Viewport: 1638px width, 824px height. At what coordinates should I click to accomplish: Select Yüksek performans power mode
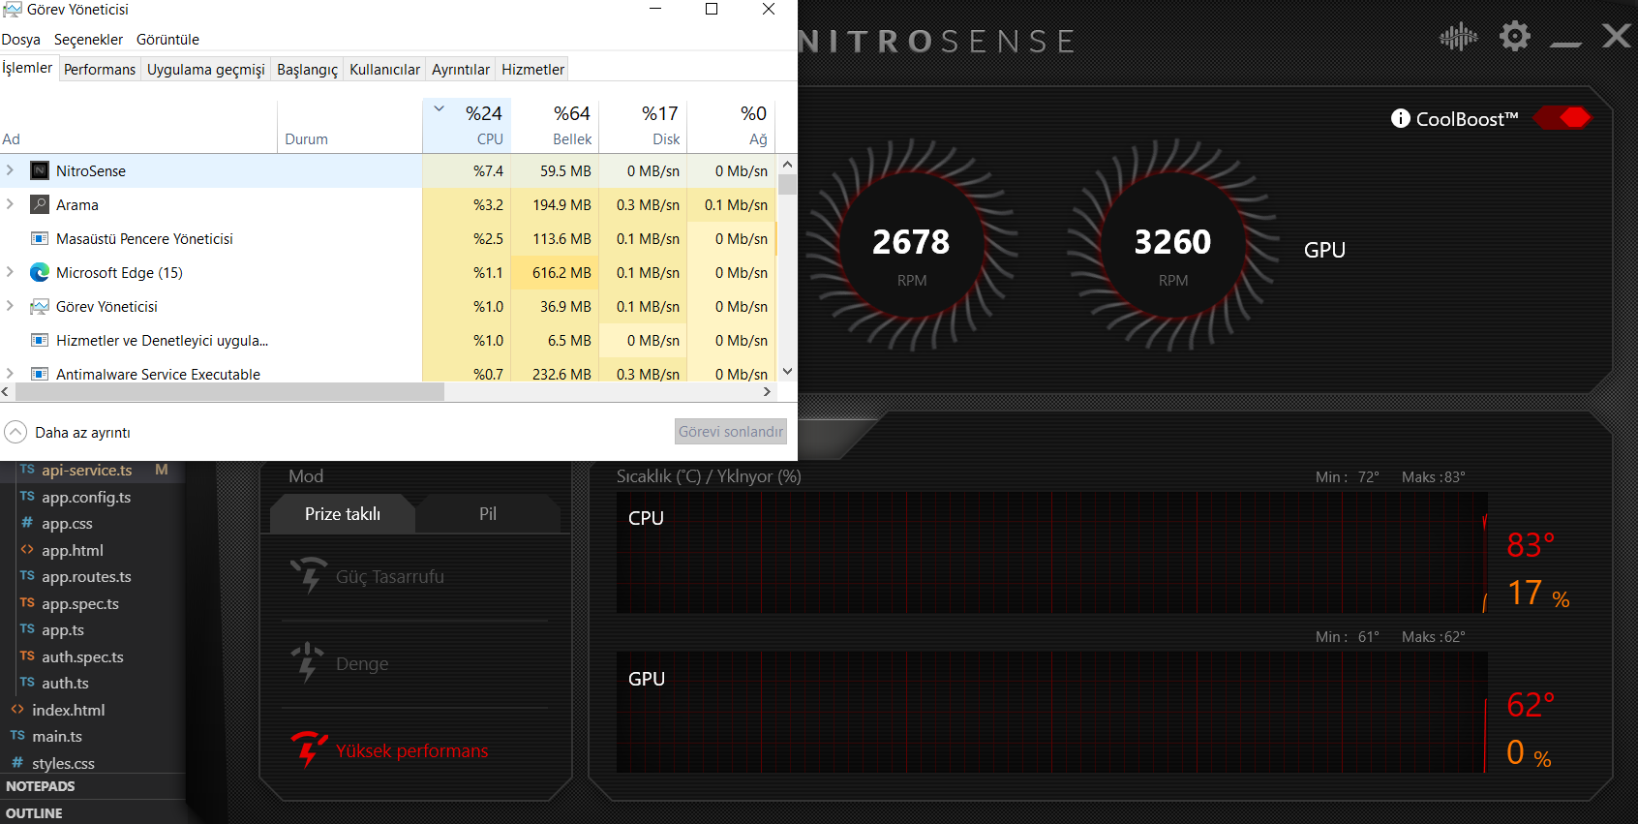coord(389,750)
